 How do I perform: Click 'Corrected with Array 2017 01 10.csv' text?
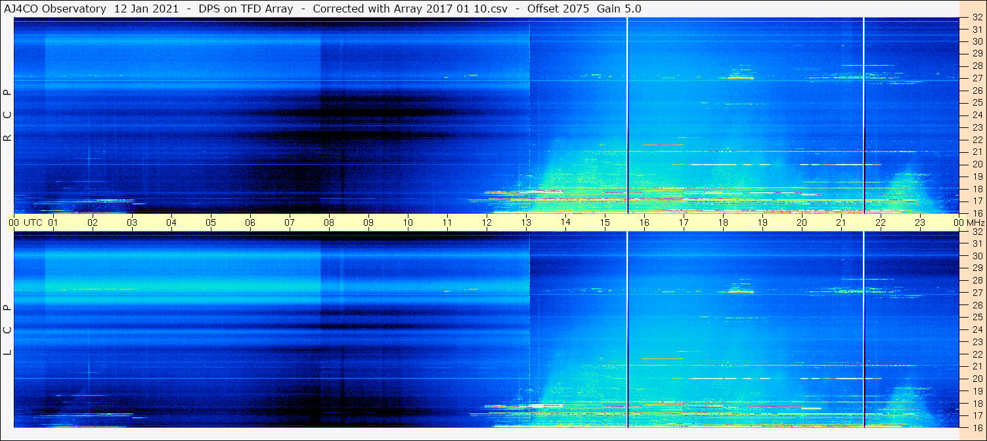point(410,9)
